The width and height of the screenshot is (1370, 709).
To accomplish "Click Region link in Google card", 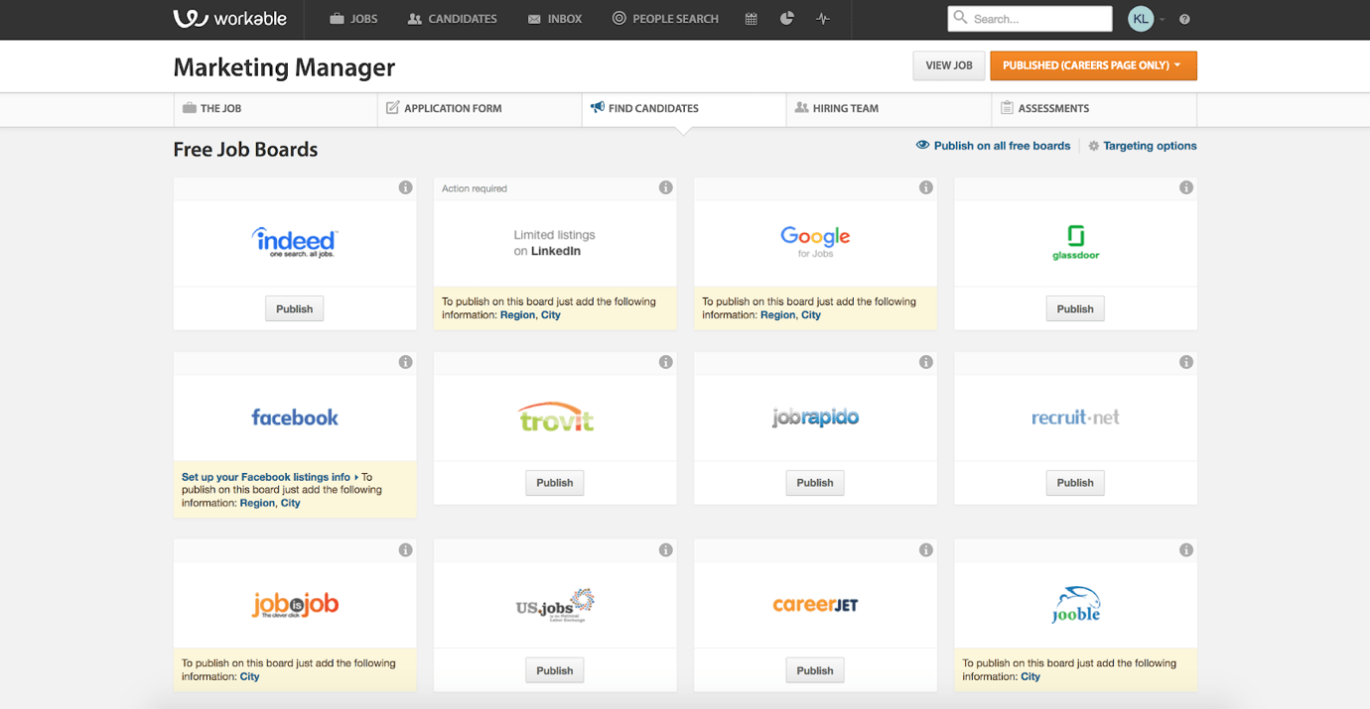I will pyautogui.click(x=778, y=315).
